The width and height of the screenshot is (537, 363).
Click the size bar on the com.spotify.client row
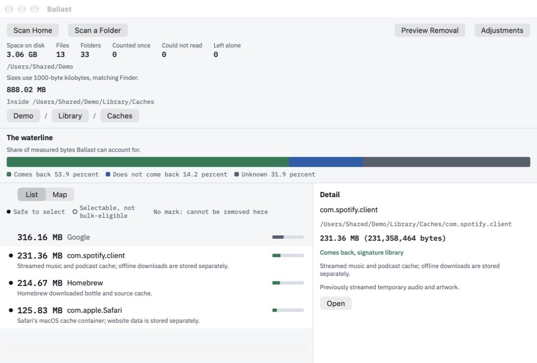click(288, 255)
